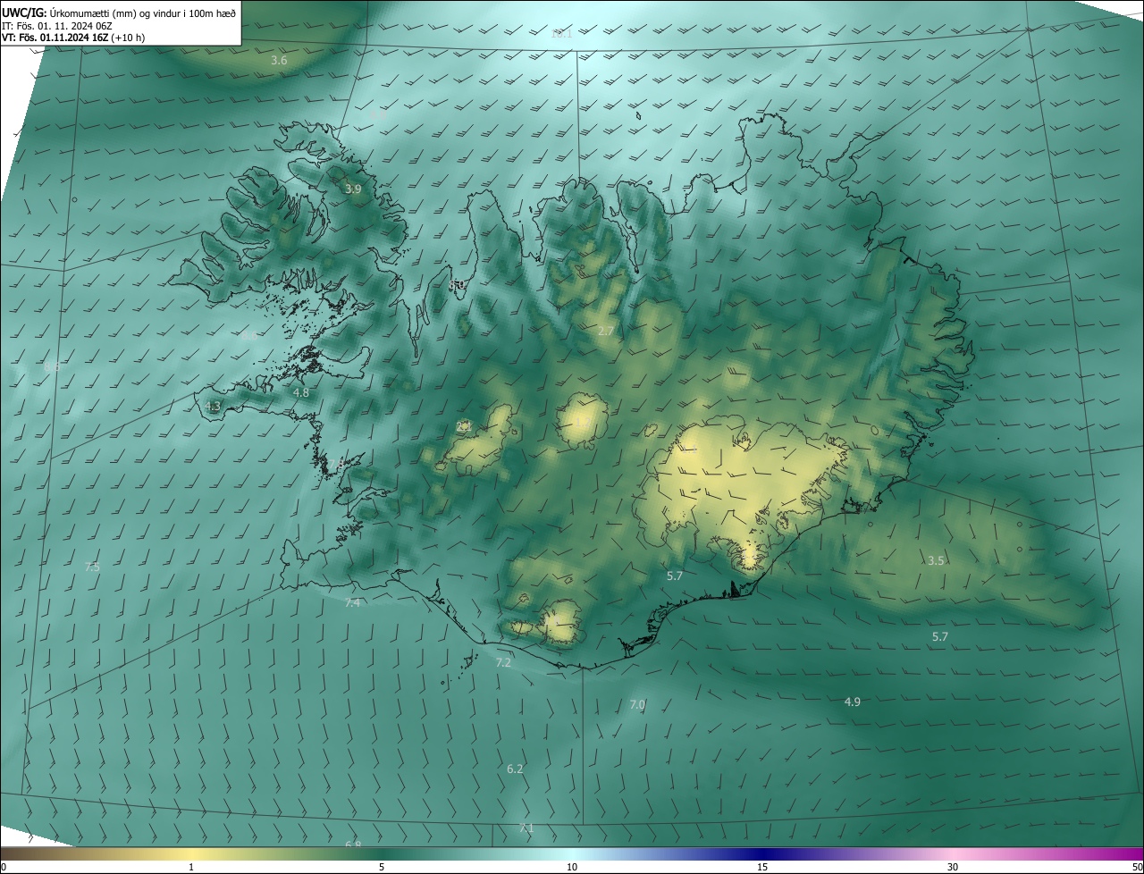Click the 'Úrkomumætti (mm) og vindur í 100m hæð' title

120,12
